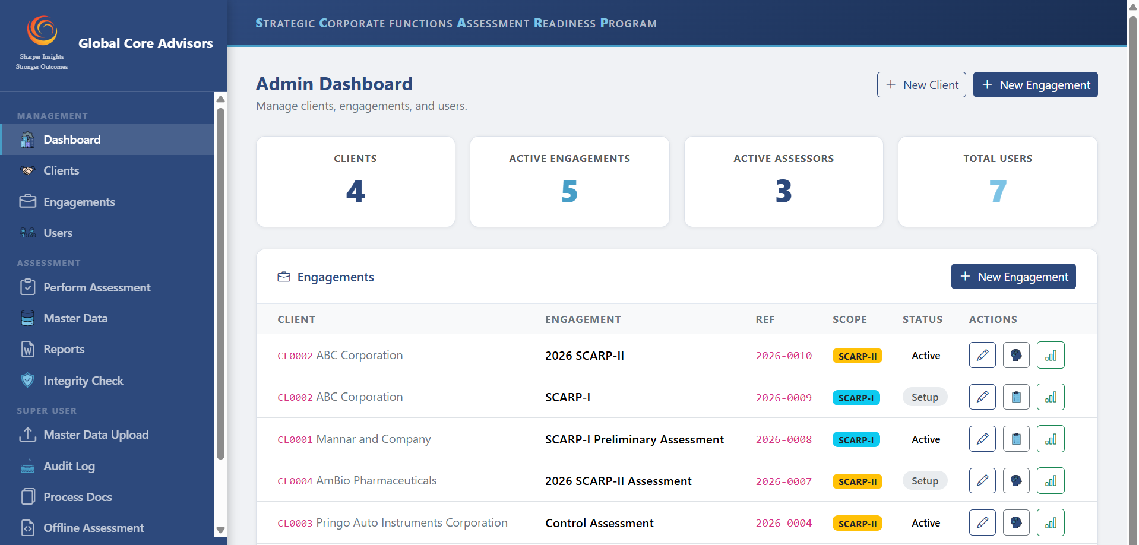Click the edit pencil icon for 2026-0010
The image size is (1139, 545).
click(x=982, y=355)
